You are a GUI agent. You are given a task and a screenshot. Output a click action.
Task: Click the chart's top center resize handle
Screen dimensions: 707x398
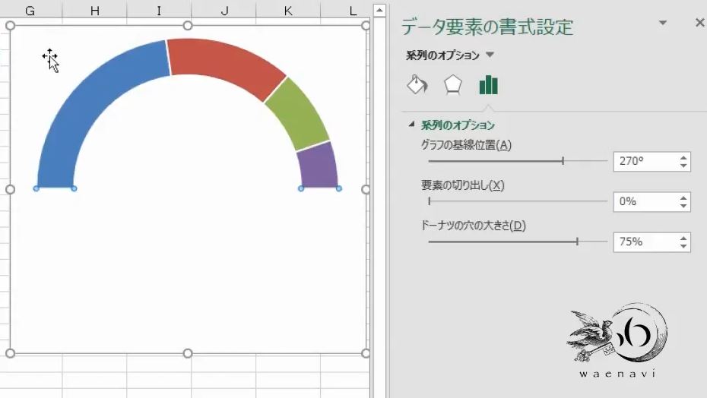[188, 26]
